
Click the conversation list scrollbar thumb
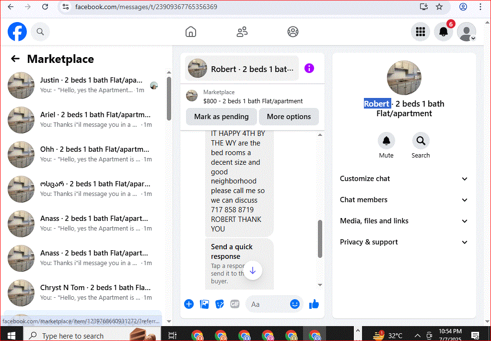[x=169, y=98]
